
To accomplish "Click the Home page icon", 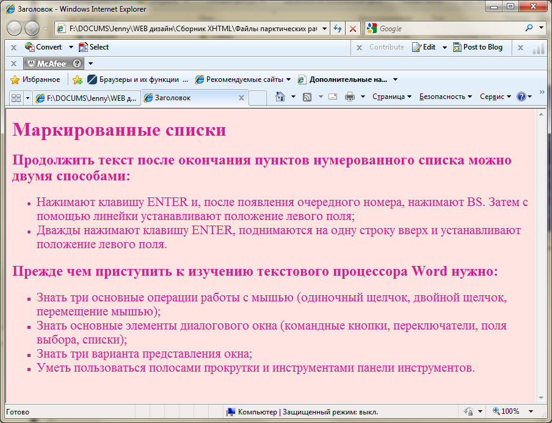I will [280, 97].
